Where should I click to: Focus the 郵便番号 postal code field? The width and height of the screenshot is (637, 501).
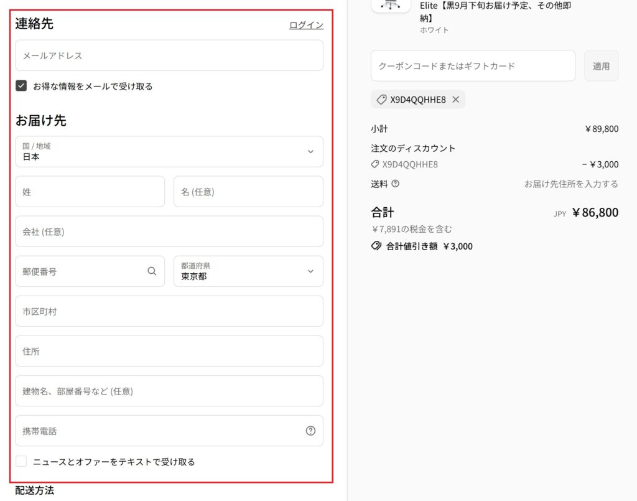tap(81, 271)
